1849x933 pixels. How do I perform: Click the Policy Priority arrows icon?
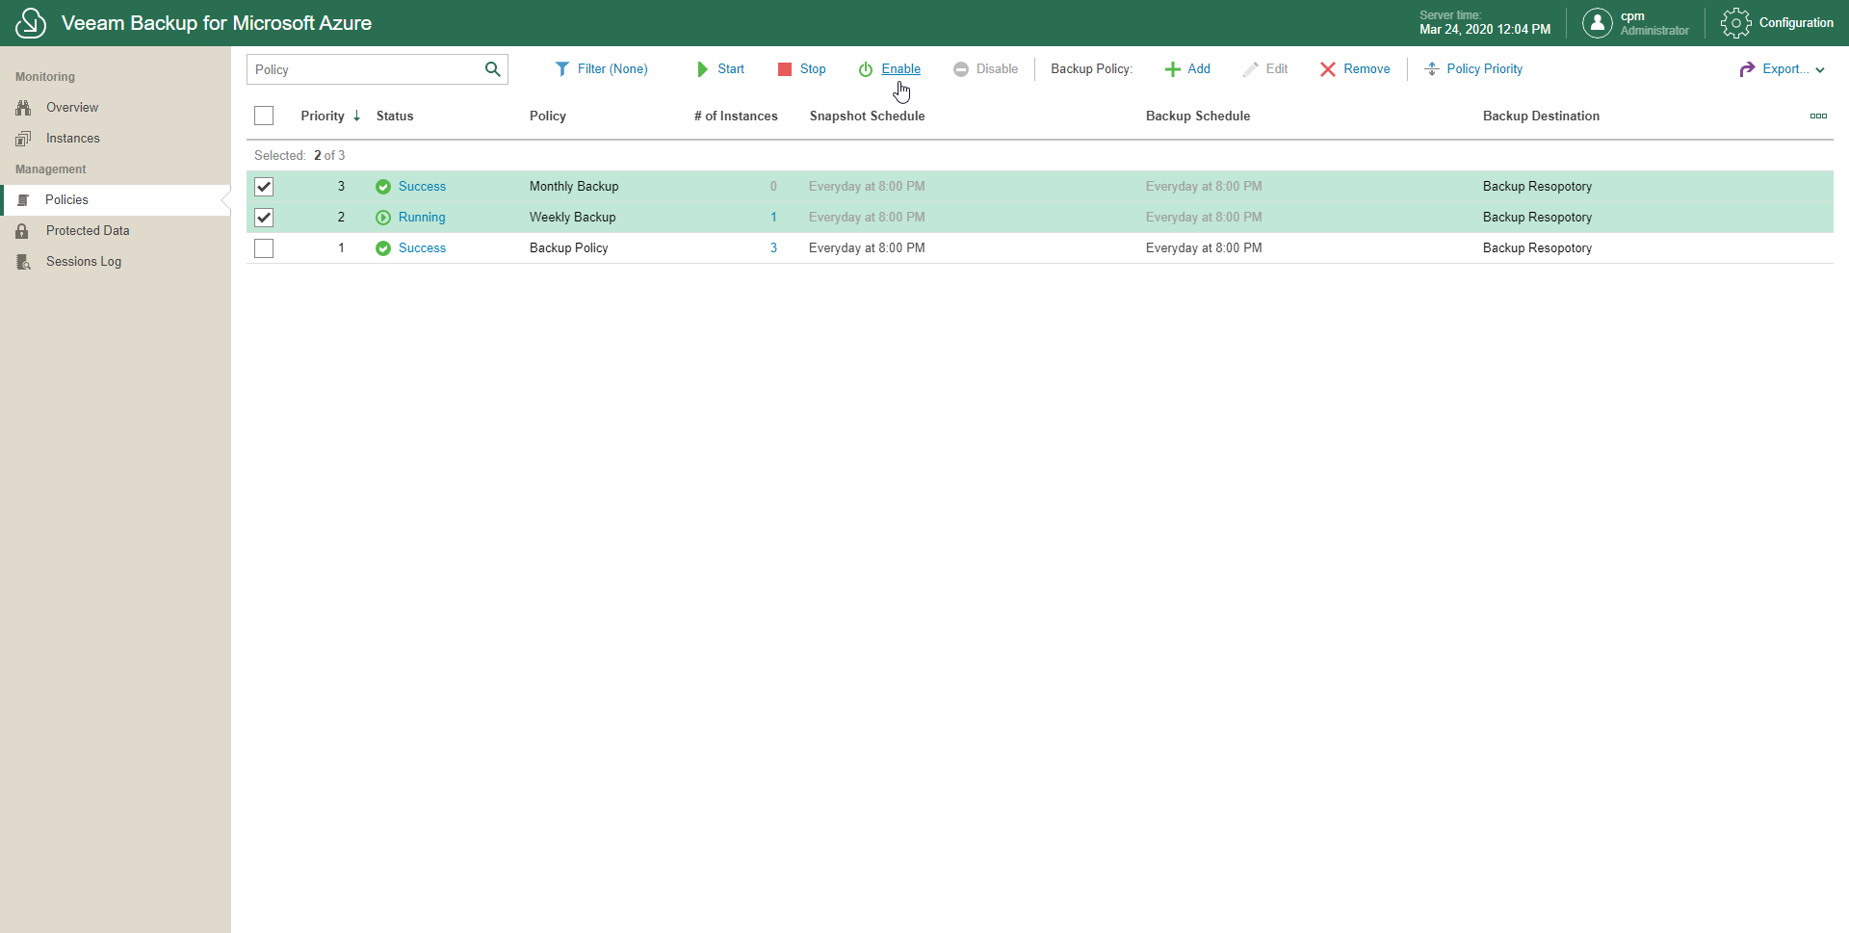[1432, 69]
